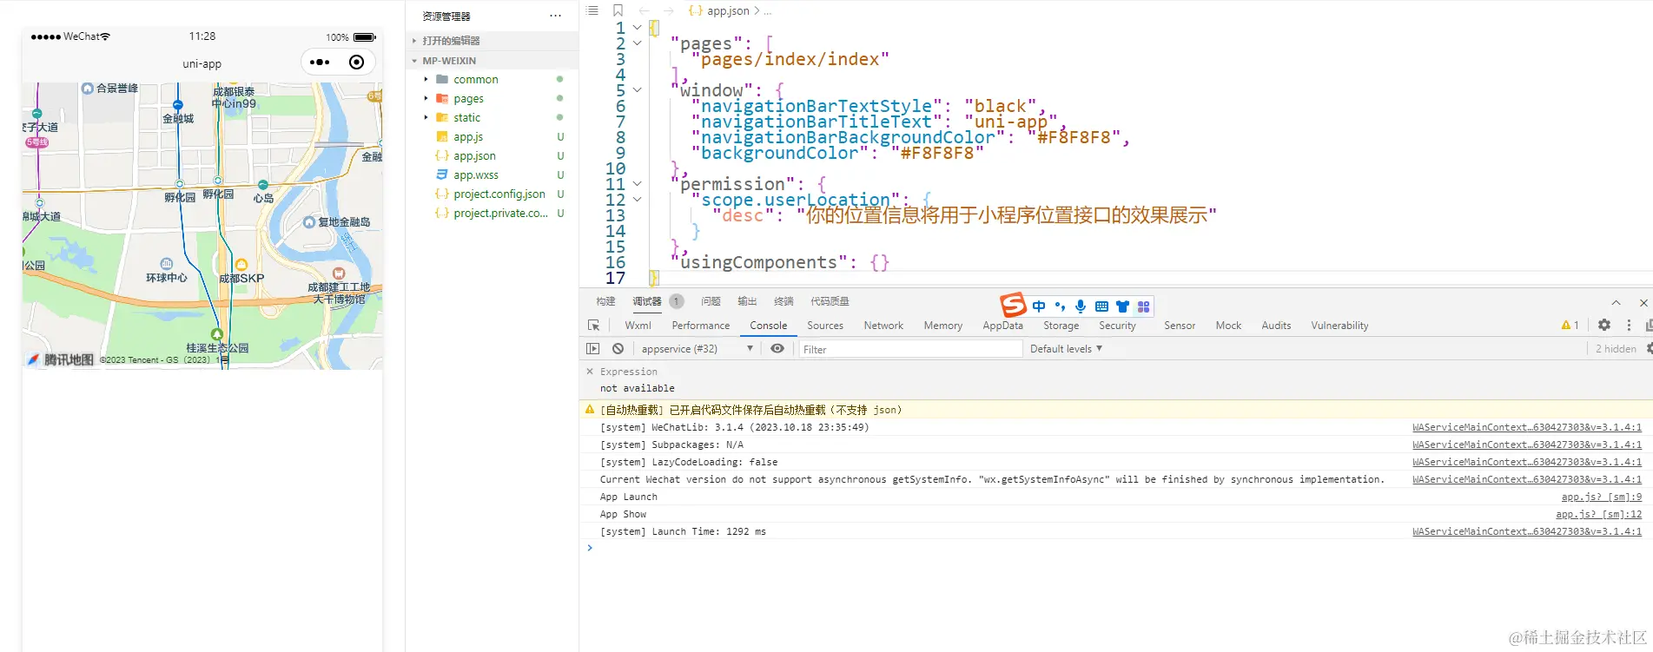Viewport: 1653px width, 652px height.
Task: Open the explorer panel more-options ellipsis
Action: click(555, 16)
